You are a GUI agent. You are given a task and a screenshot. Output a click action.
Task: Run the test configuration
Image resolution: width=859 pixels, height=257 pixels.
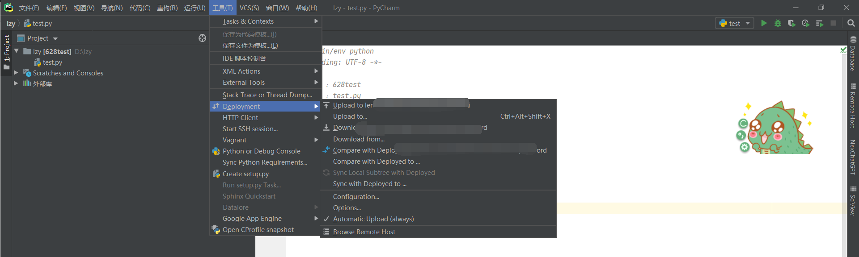coord(764,23)
